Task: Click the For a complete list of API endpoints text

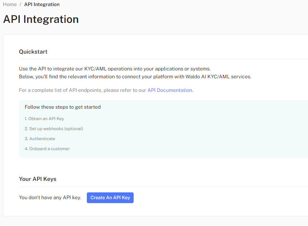Action: click(x=82, y=90)
